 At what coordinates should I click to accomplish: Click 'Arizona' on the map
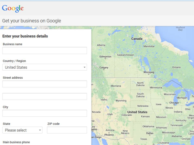pos(110,130)
